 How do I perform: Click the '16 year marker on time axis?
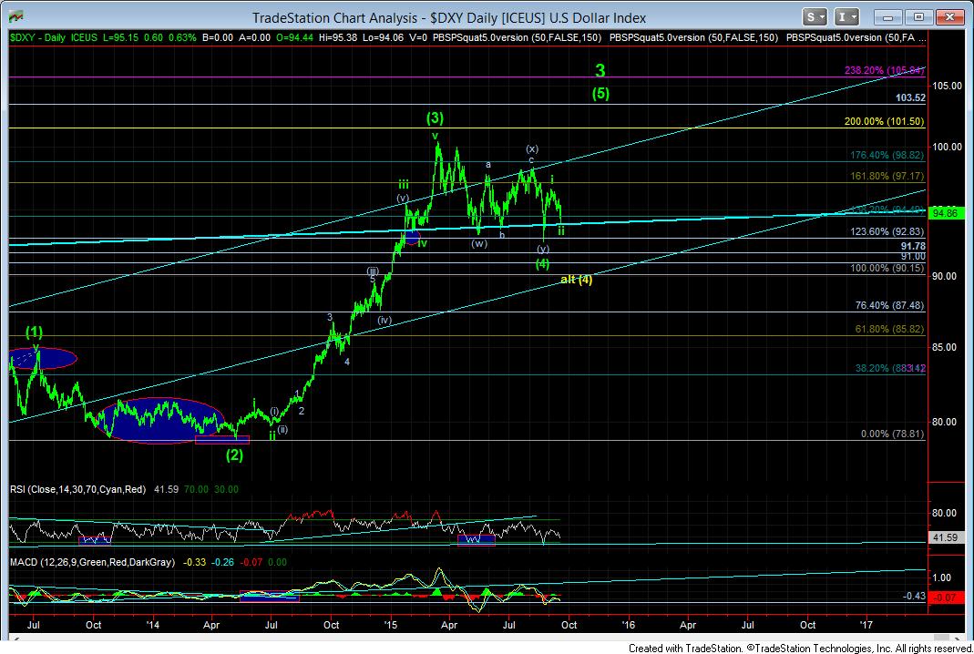tap(628, 625)
